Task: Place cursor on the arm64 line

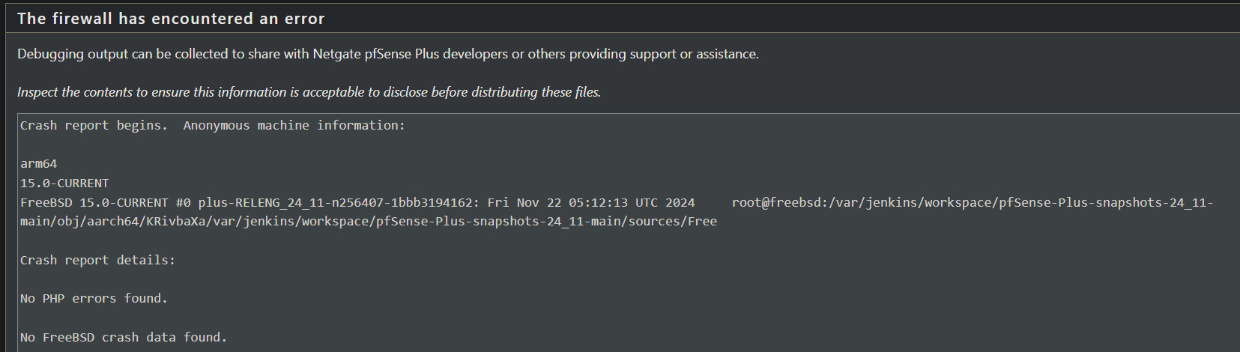Action: [39, 163]
